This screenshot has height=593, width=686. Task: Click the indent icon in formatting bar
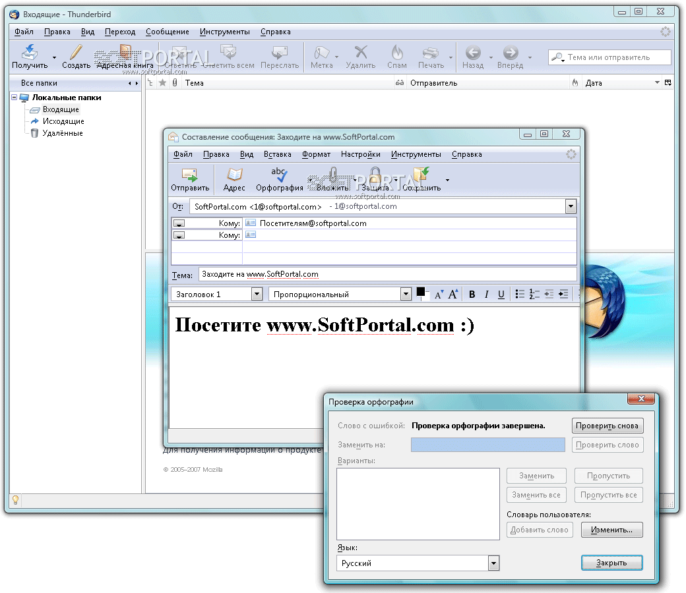[x=563, y=294]
